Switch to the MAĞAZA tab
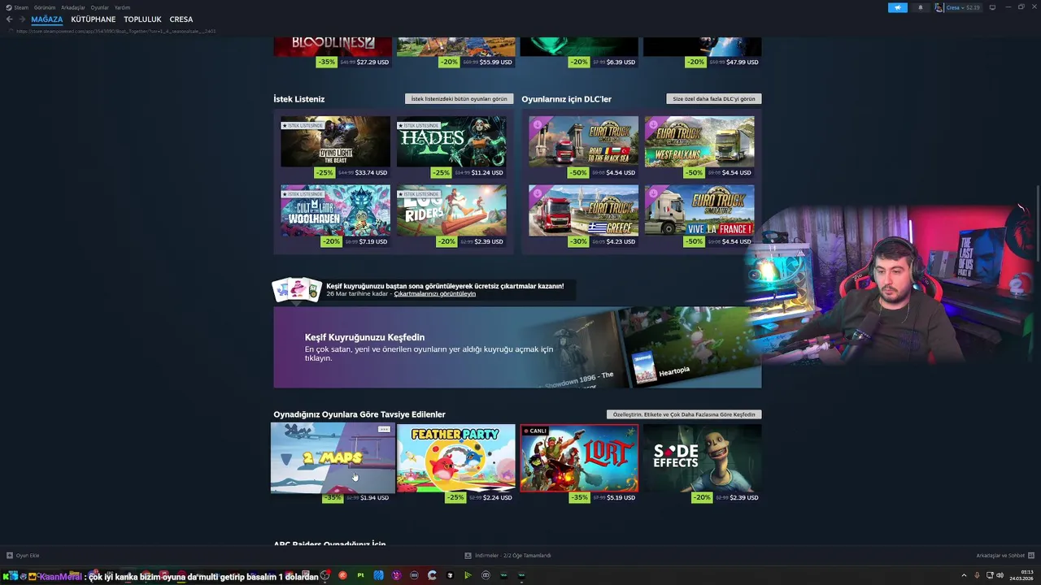This screenshot has height=585, width=1041. [x=47, y=19]
